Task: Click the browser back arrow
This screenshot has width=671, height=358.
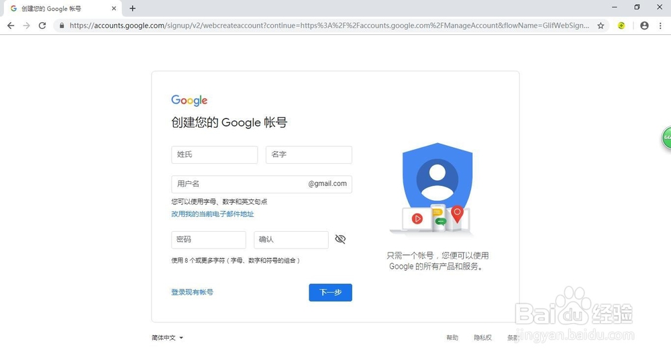Action: [11, 26]
